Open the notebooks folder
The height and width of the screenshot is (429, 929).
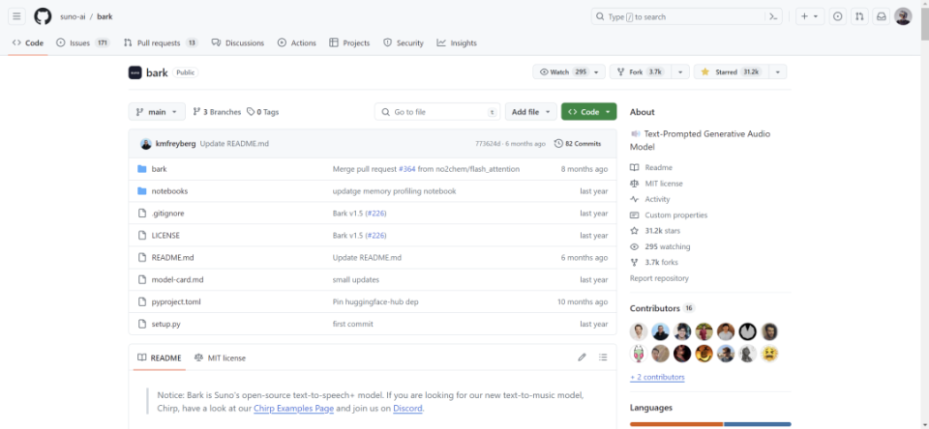click(x=169, y=191)
